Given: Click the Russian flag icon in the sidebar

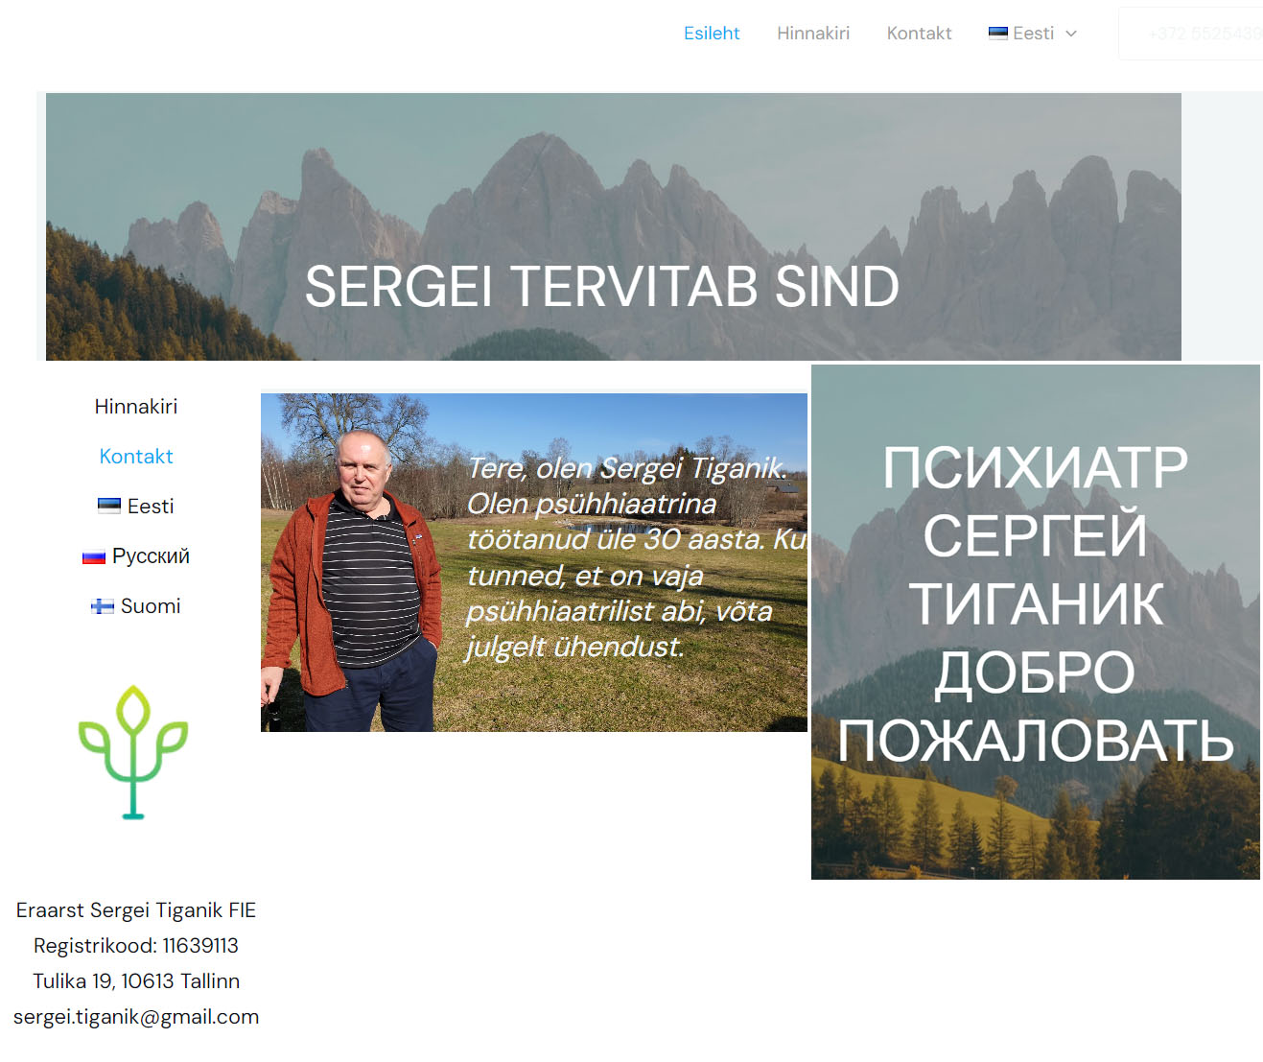Looking at the screenshot, I should coord(93,555).
